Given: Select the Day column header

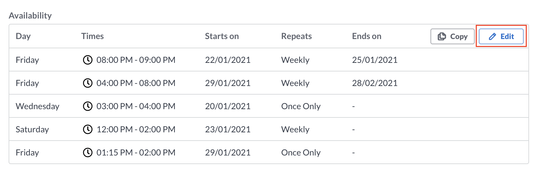Looking at the screenshot, I should click(x=23, y=36).
